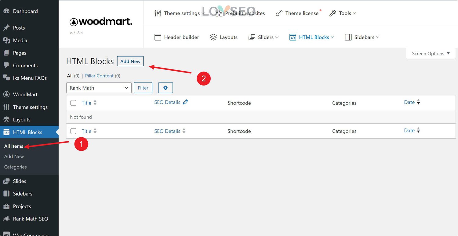Viewport: 458px width, 236px height.
Task: Sort by Title in the header row
Action: (x=89, y=103)
